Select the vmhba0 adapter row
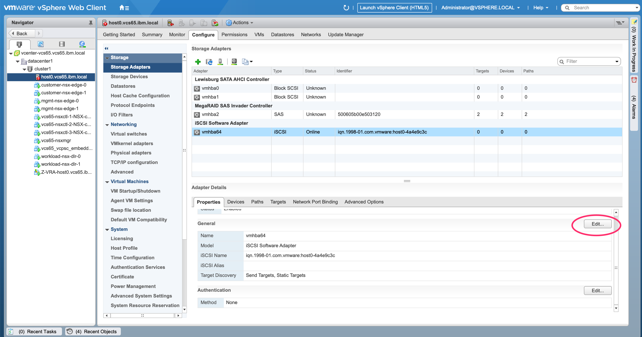Image resolution: width=642 pixels, height=337 pixels. pyautogui.click(x=407, y=88)
